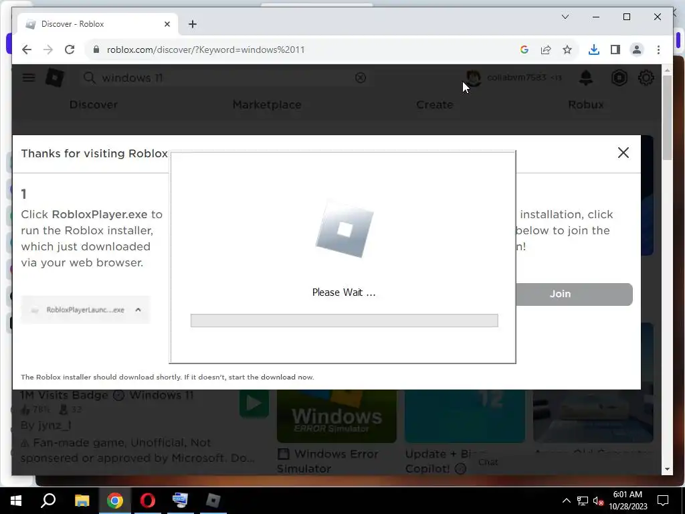This screenshot has height=514, width=685.
Task: Clear the Roblox search text
Action: [361, 78]
